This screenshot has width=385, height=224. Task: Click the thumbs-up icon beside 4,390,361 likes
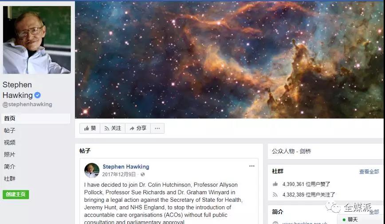(275, 184)
